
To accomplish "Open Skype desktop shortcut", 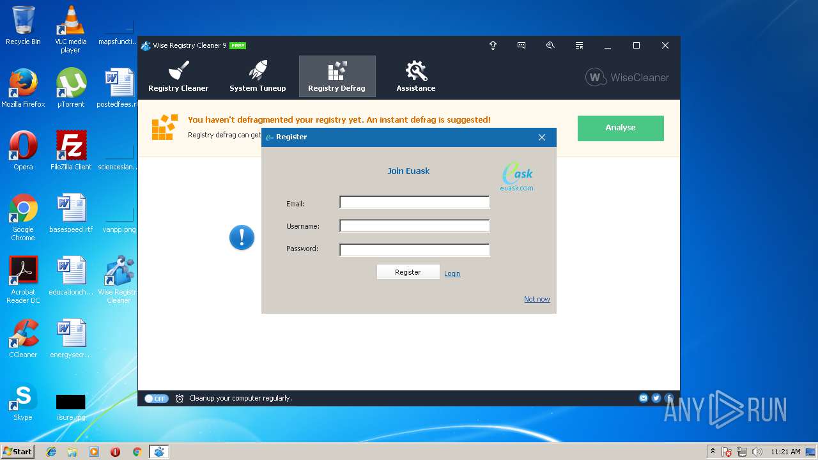I will click(x=23, y=402).
